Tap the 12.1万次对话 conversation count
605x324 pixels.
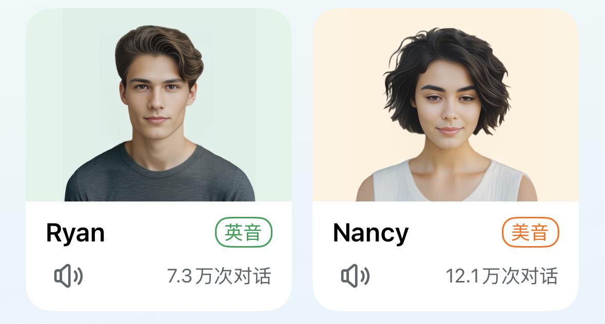(501, 276)
